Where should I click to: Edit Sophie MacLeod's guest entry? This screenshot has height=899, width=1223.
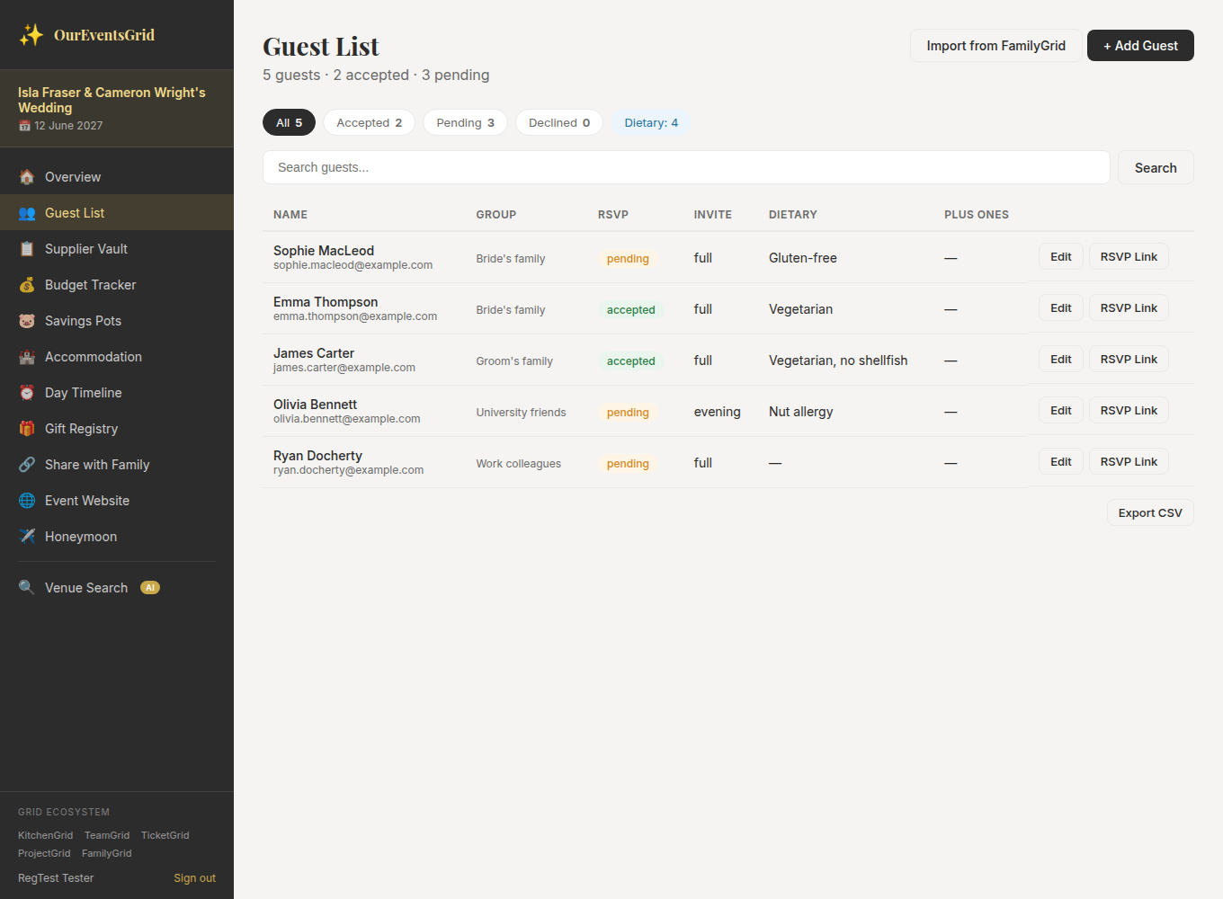pos(1061,257)
